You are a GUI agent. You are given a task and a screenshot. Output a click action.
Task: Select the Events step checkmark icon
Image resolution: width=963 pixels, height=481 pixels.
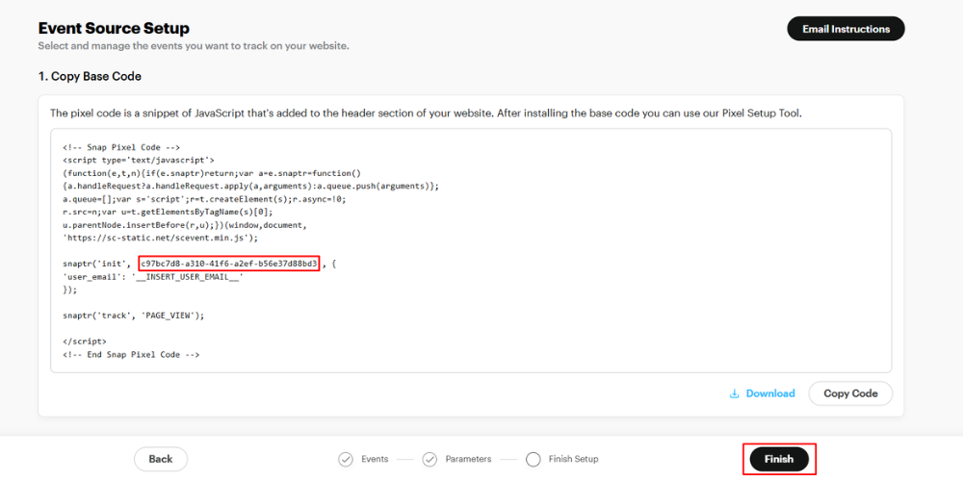coord(346,459)
